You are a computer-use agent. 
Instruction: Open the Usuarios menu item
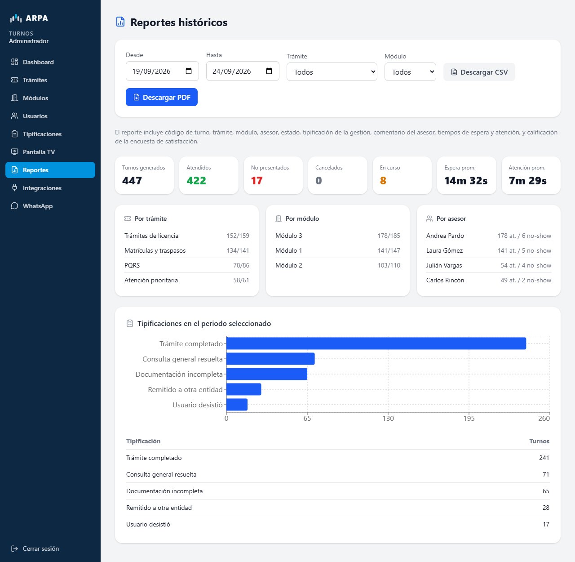(x=50, y=116)
